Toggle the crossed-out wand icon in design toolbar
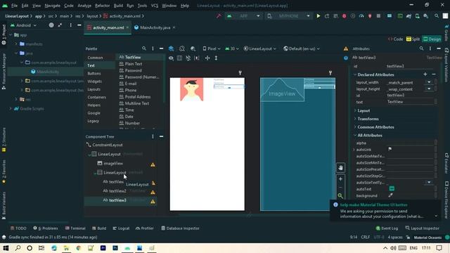This screenshot has width=450, height=253. pos(188,58)
